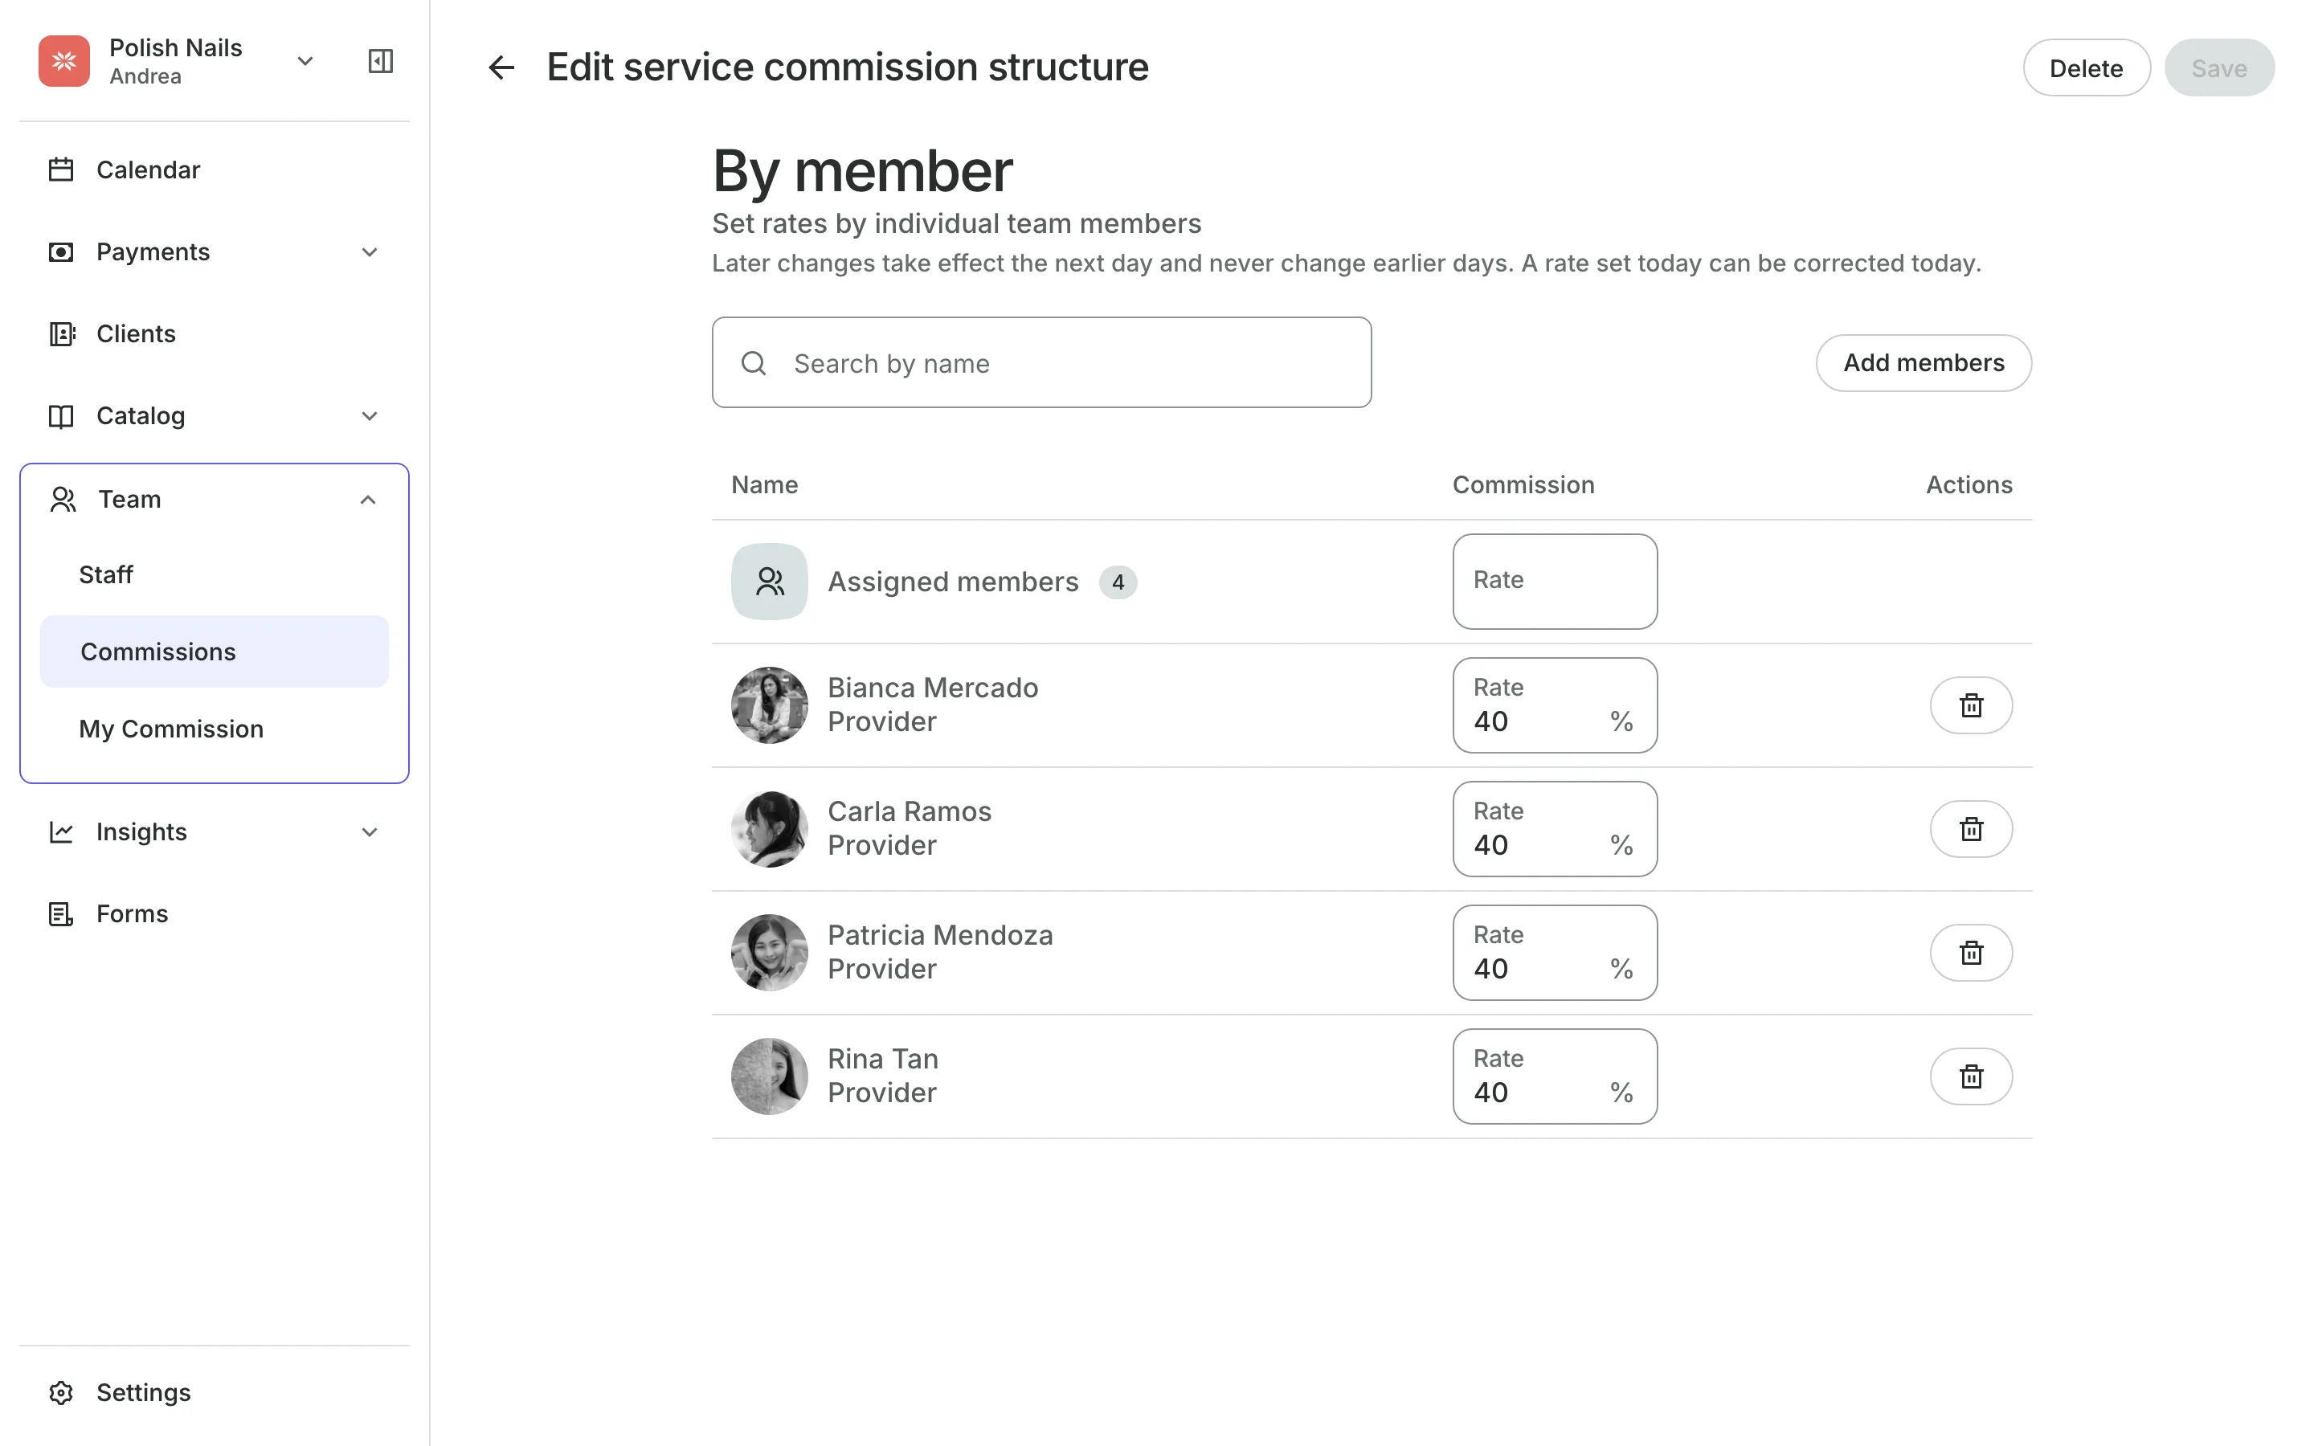
Task: Focus the Search by name field
Action: tap(1041, 362)
